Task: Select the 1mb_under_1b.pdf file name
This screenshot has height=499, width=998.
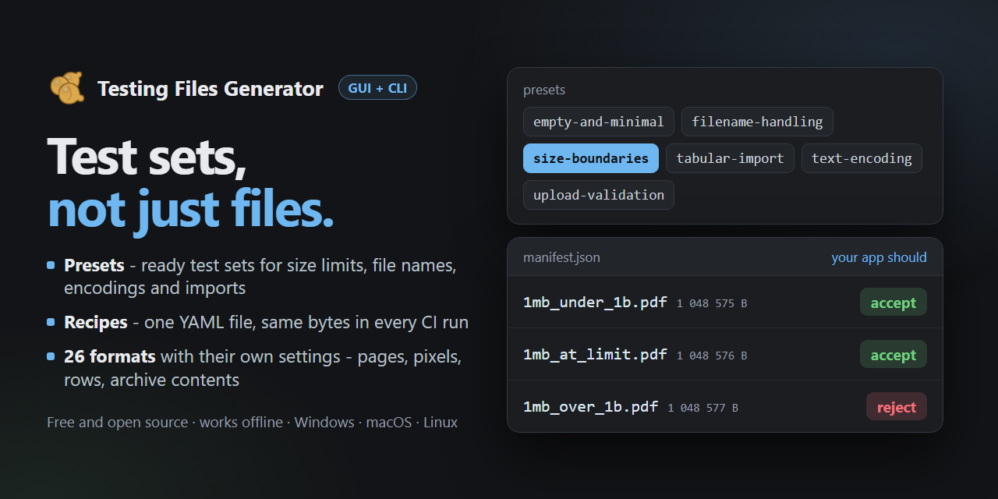Action: tap(595, 303)
